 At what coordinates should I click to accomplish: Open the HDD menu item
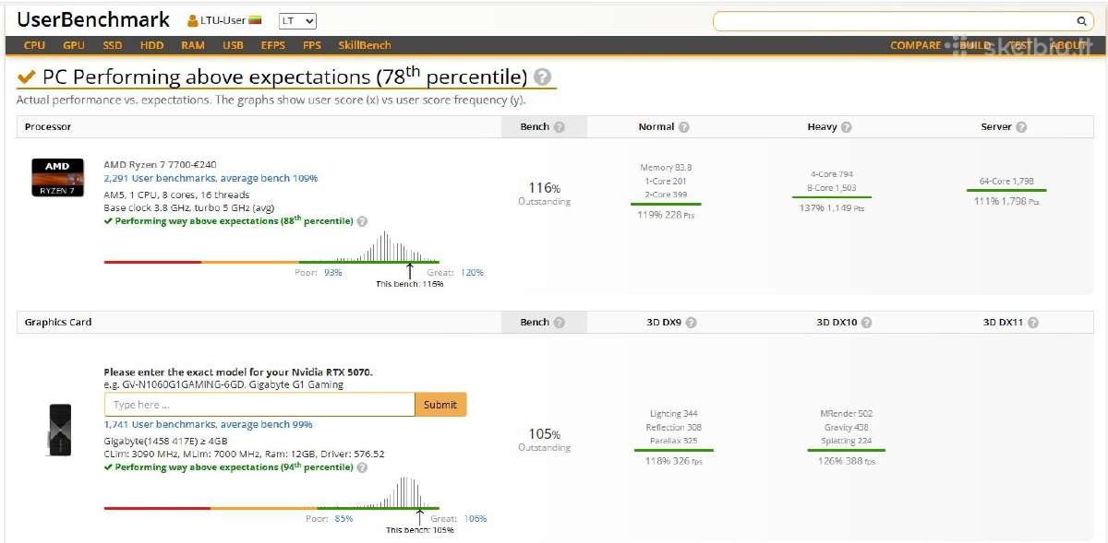click(x=152, y=45)
